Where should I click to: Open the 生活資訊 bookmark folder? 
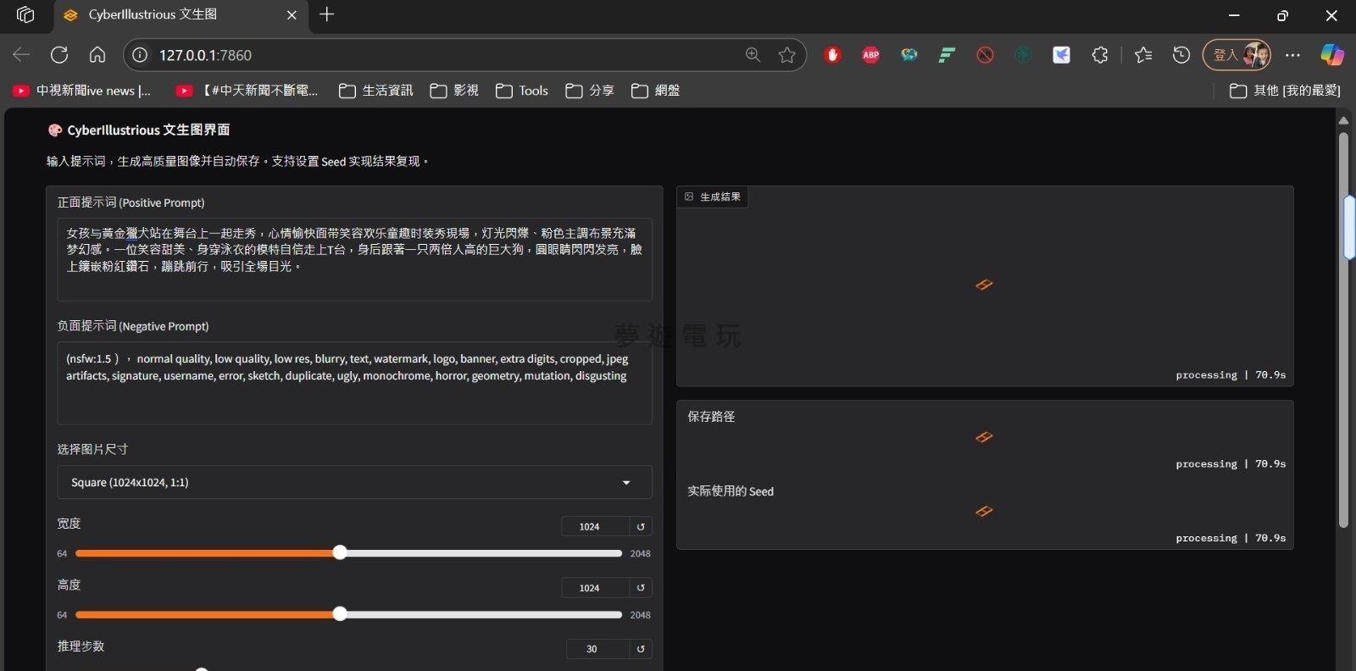point(376,91)
